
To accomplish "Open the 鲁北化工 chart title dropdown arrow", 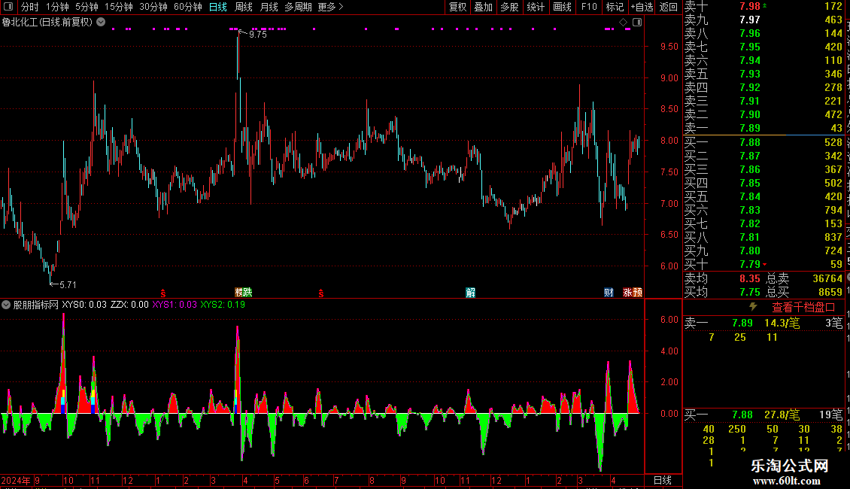I will (101, 22).
